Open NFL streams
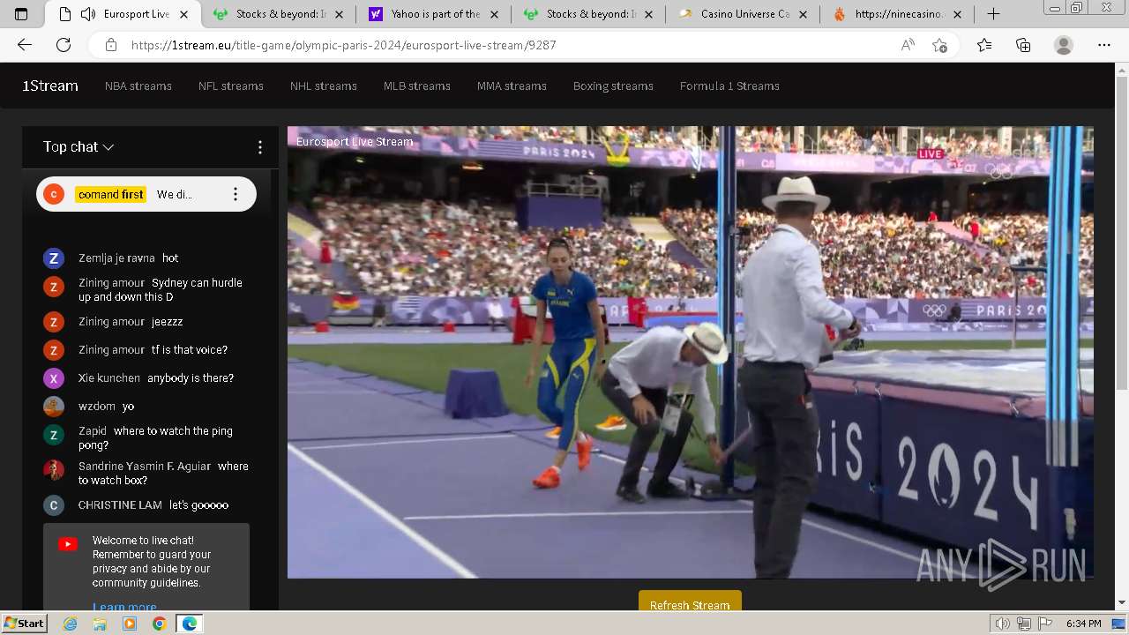This screenshot has height=635, width=1129. pyautogui.click(x=231, y=86)
